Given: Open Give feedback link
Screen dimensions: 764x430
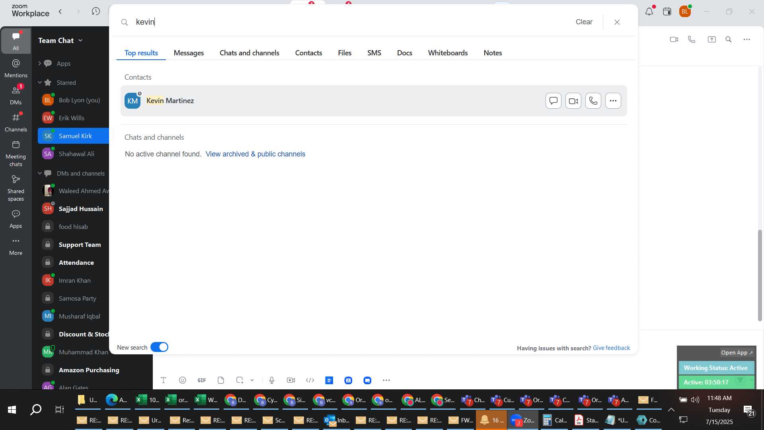Looking at the screenshot, I should [611, 348].
